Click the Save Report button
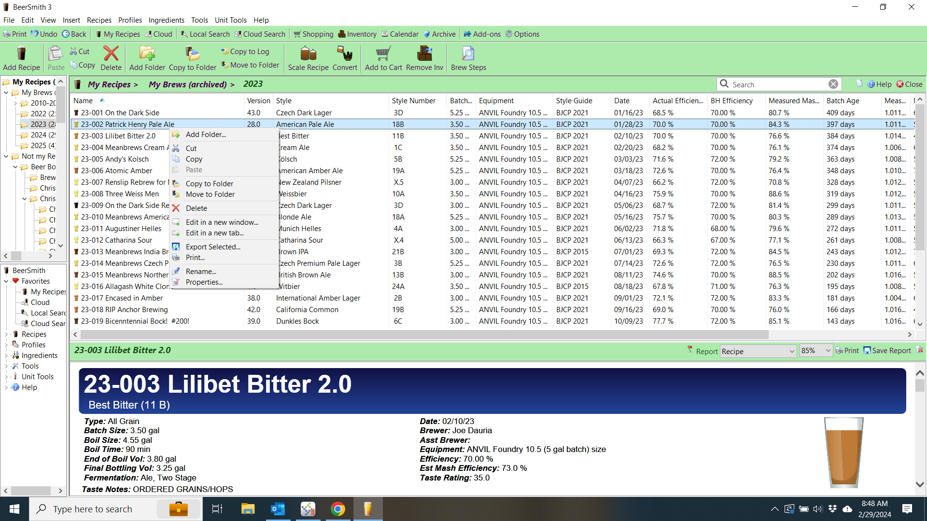Viewport: 927px width, 521px height. click(887, 351)
